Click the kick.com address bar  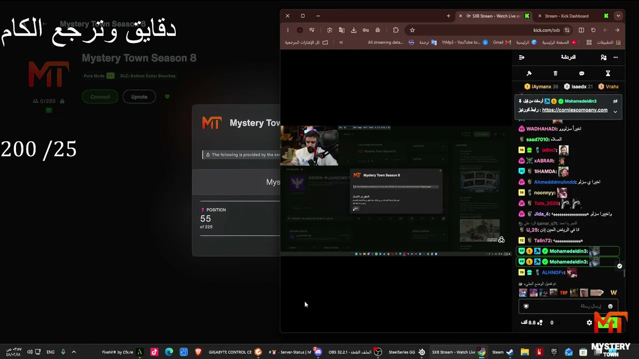(x=489, y=30)
